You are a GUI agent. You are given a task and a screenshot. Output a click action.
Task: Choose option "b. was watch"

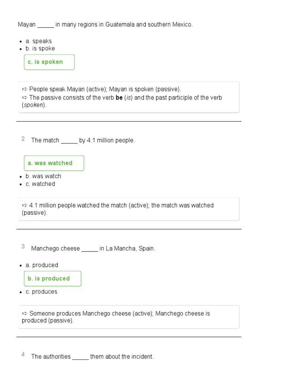[x=43, y=176]
